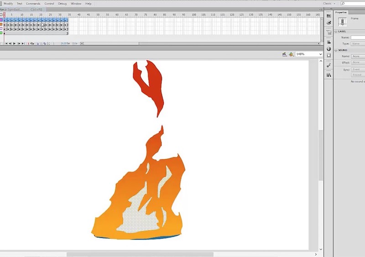Open the Align panel icon
365x257 pixels.
(x=328, y=42)
